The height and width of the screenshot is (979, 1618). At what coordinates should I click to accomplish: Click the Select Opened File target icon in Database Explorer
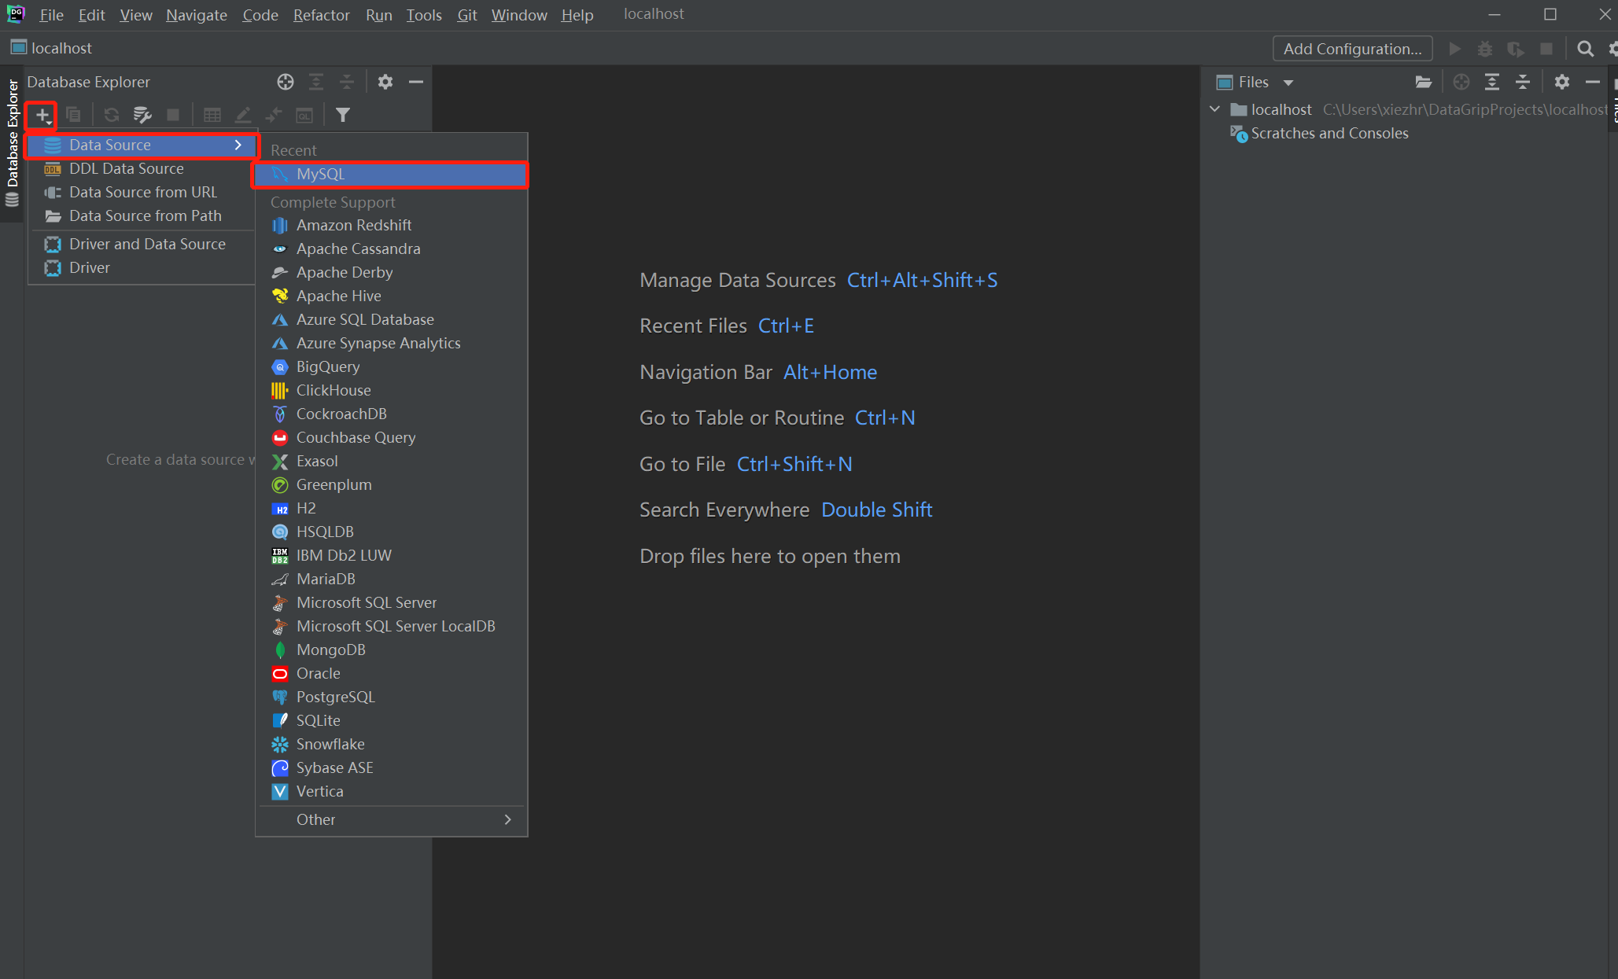tap(286, 82)
